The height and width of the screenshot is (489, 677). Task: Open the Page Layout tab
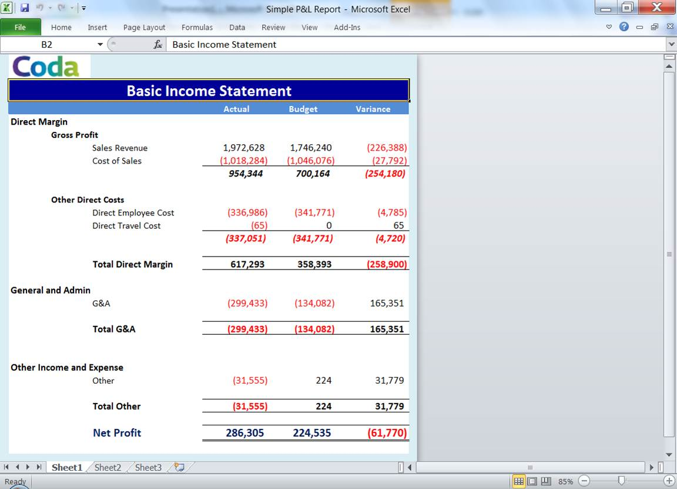pyautogui.click(x=144, y=27)
